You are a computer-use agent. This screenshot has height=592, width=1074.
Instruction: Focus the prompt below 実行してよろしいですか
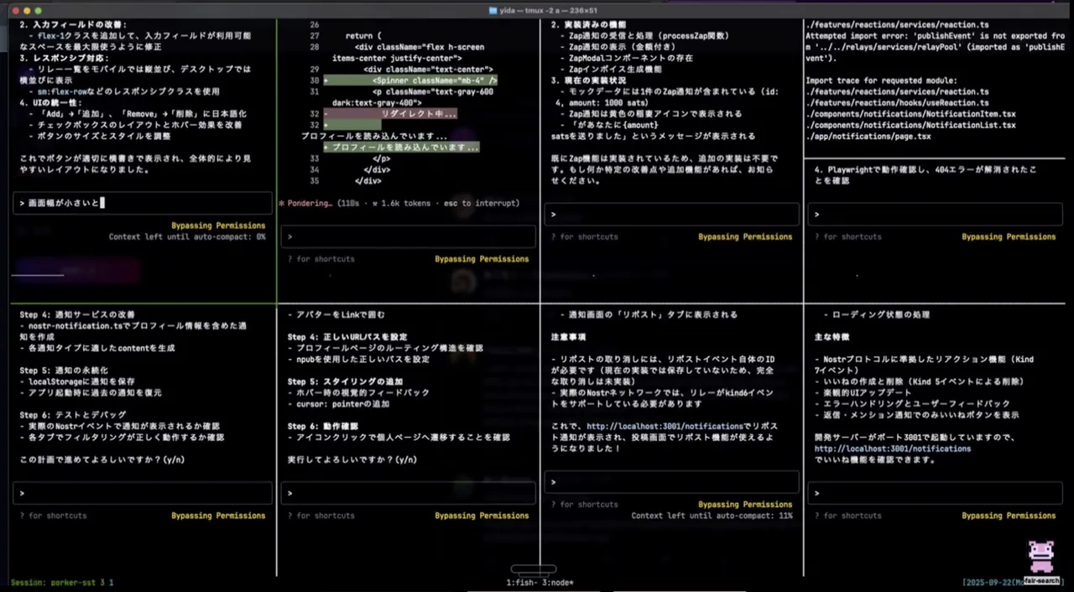[408, 493]
